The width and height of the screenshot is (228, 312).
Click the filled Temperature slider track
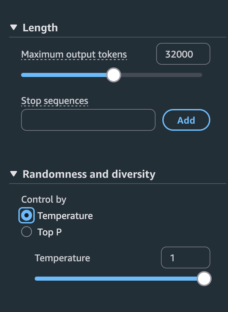[116, 279]
